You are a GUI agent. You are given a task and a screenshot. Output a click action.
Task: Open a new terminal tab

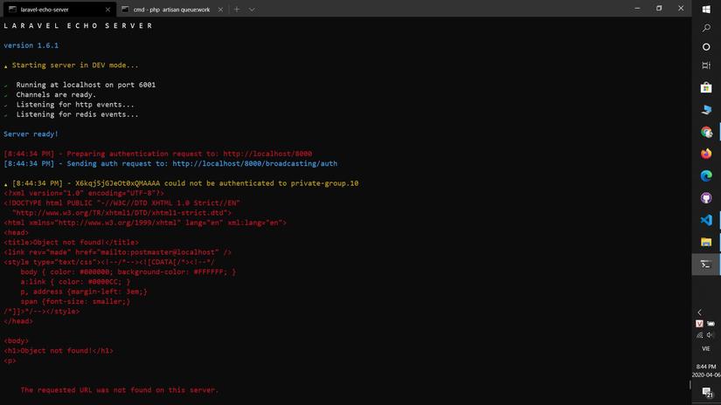pyautogui.click(x=237, y=10)
